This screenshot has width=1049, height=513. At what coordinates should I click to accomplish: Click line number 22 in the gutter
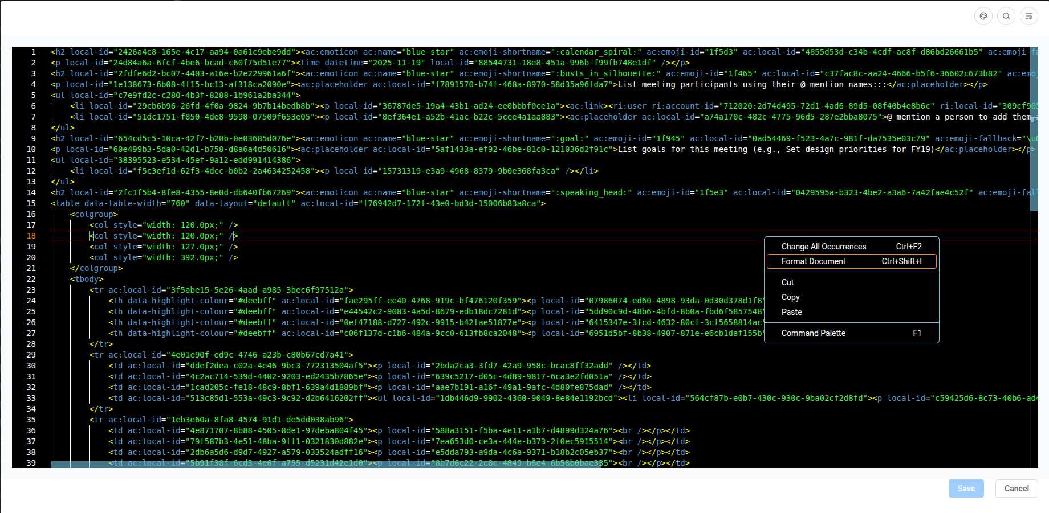click(x=31, y=279)
